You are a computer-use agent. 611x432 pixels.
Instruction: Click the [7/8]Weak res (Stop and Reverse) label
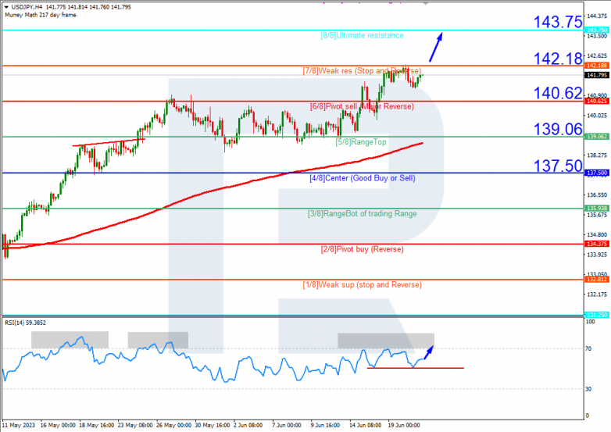[x=362, y=71]
